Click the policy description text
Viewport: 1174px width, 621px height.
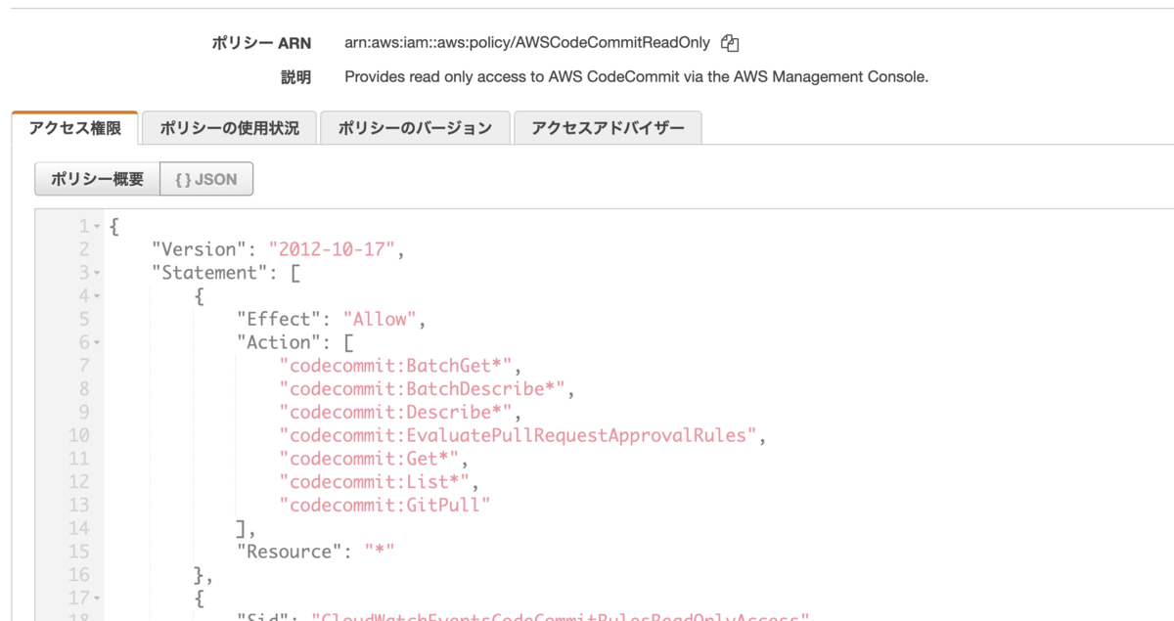tap(636, 76)
